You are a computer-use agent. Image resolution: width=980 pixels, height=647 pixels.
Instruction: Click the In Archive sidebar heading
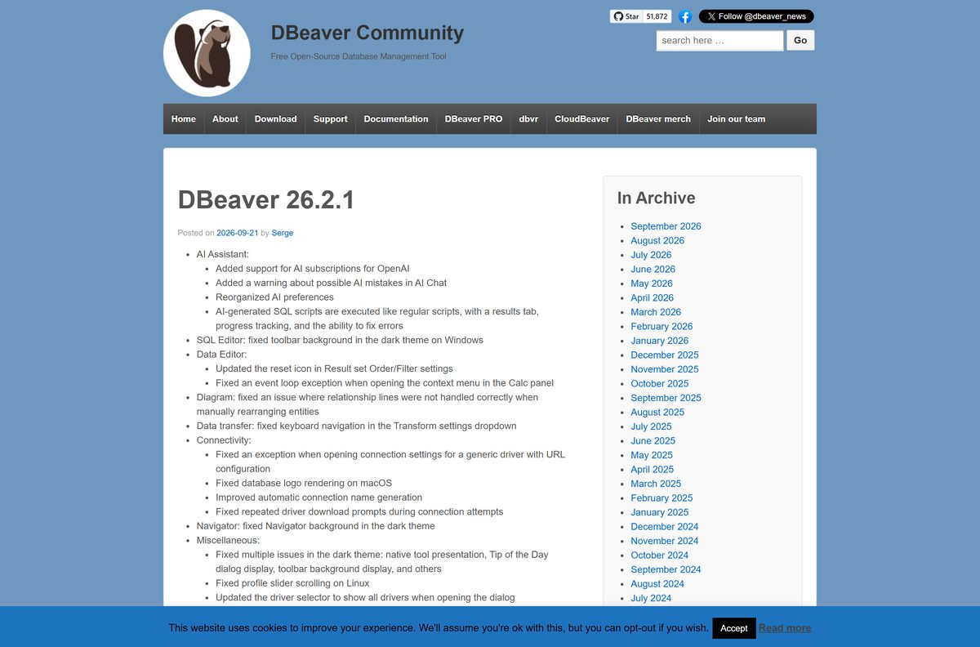tap(657, 198)
